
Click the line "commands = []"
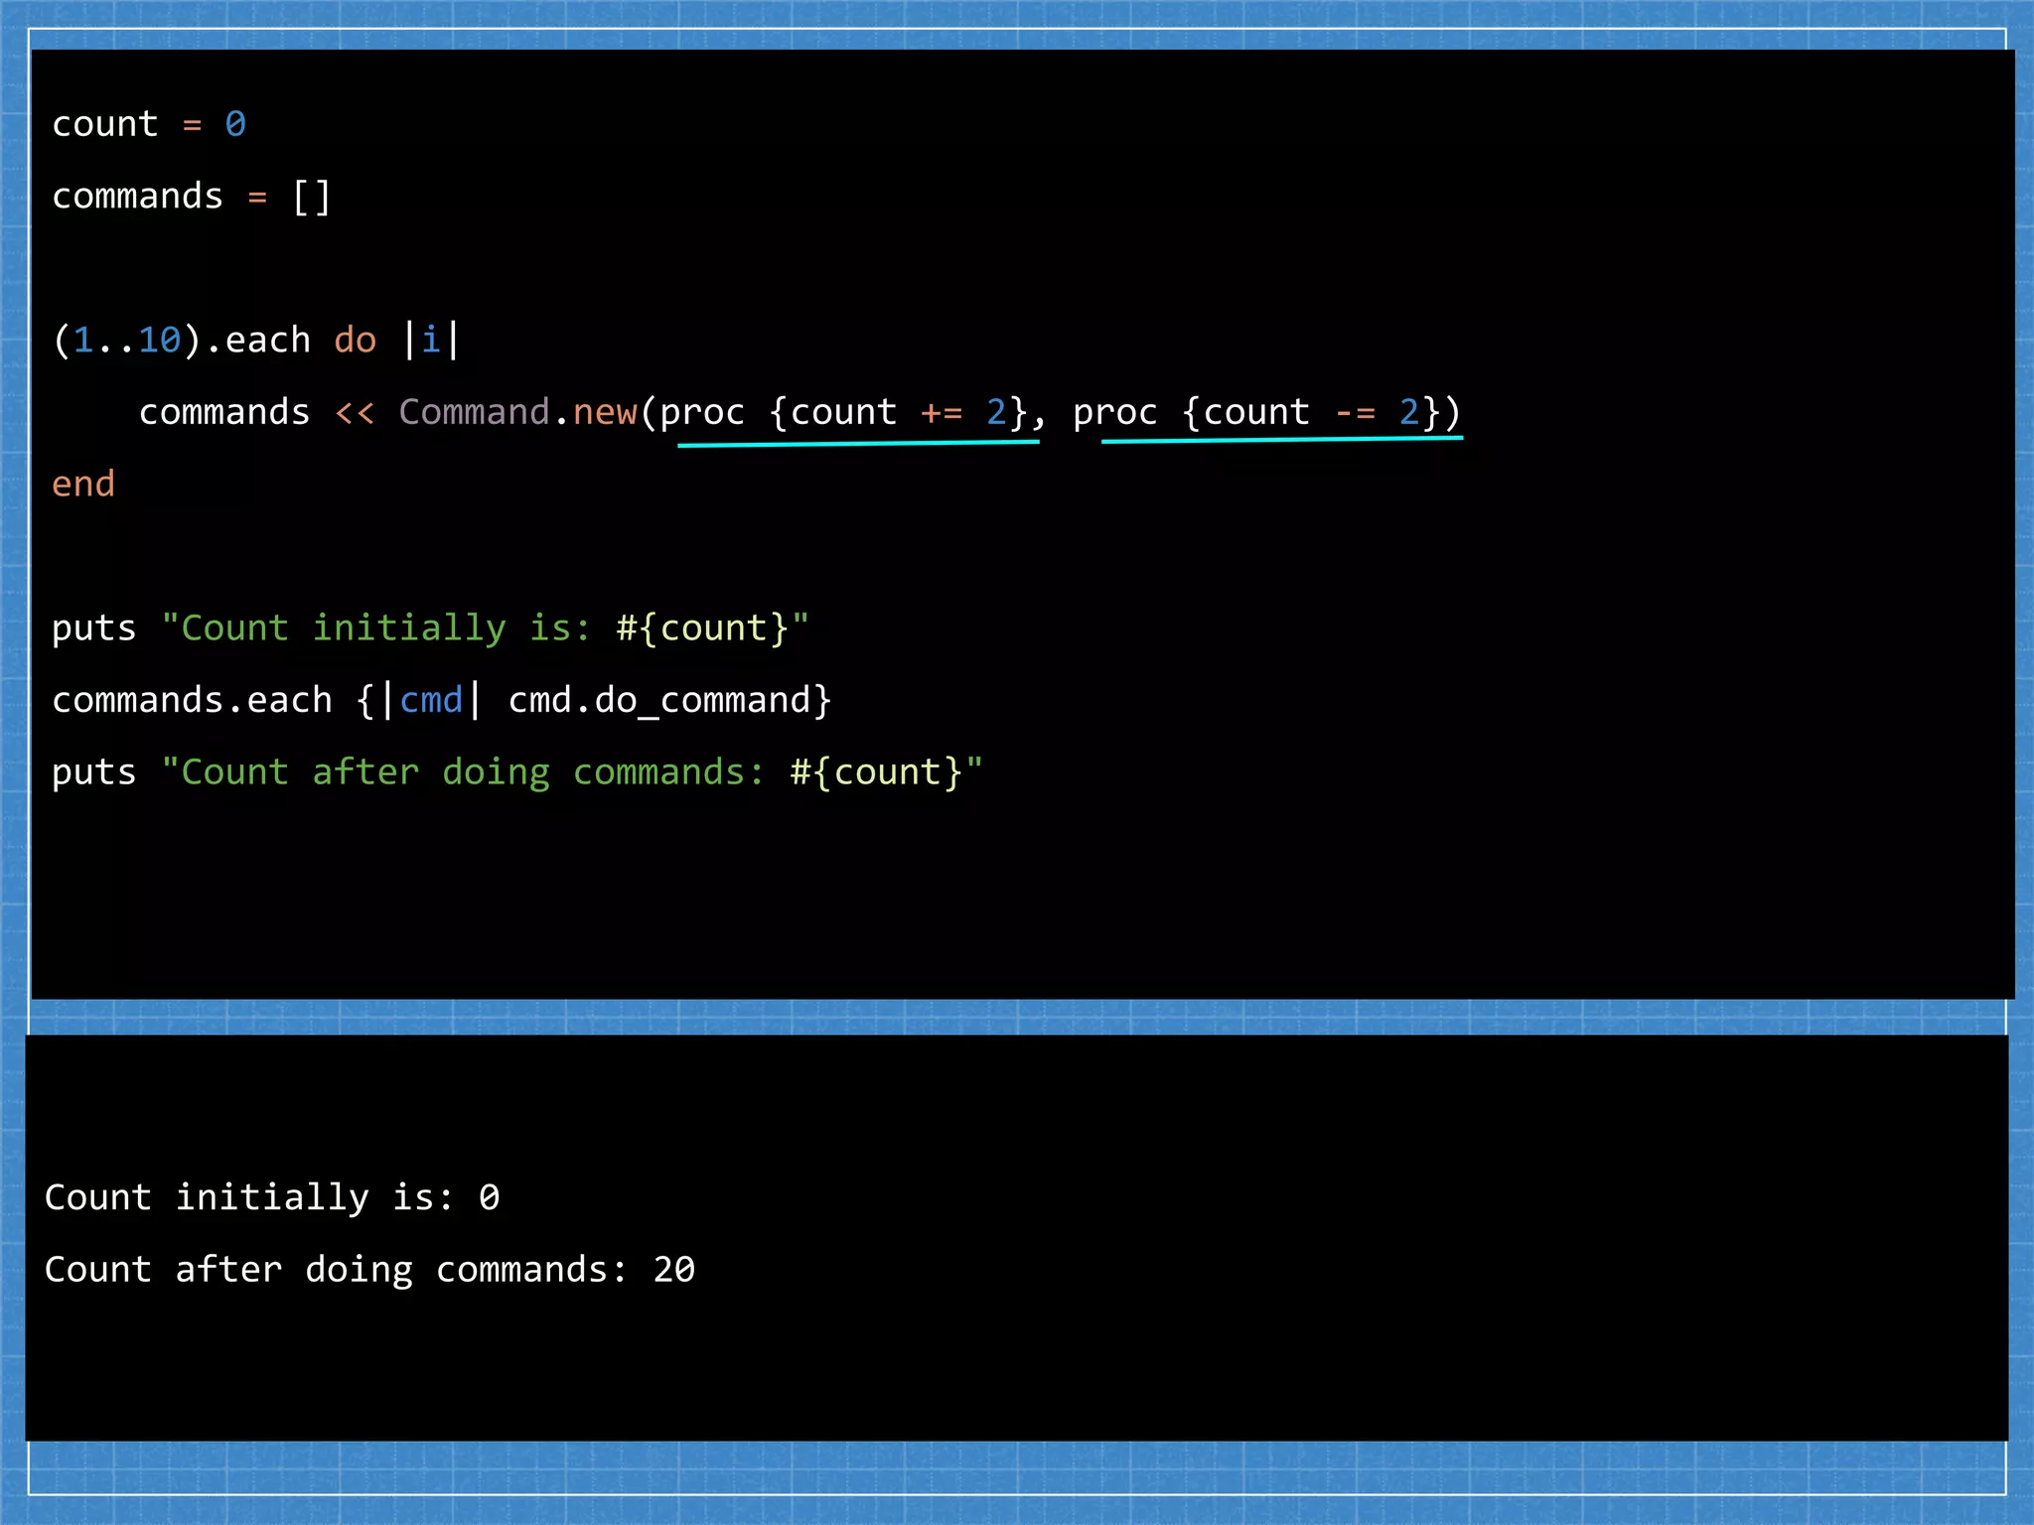[x=191, y=197]
